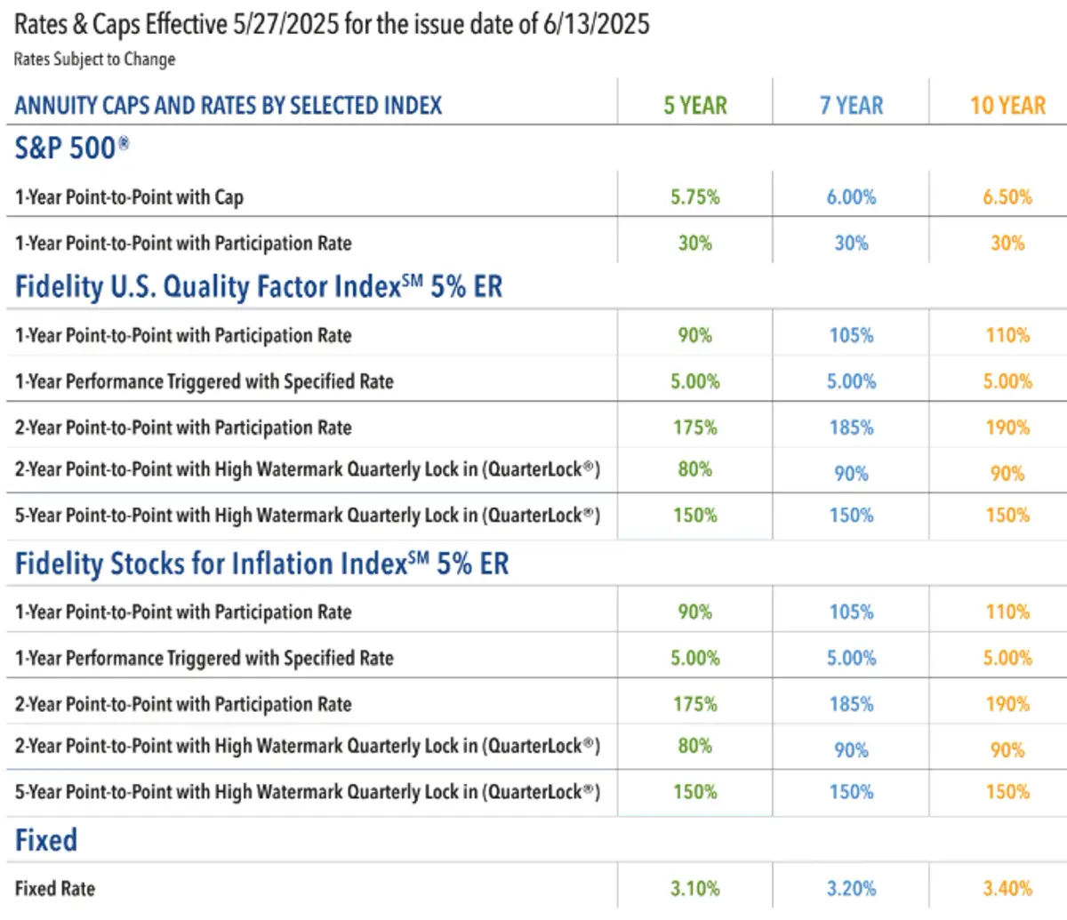Click the 3.20% fixed rate value

pyautogui.click(x=851, y=888)
